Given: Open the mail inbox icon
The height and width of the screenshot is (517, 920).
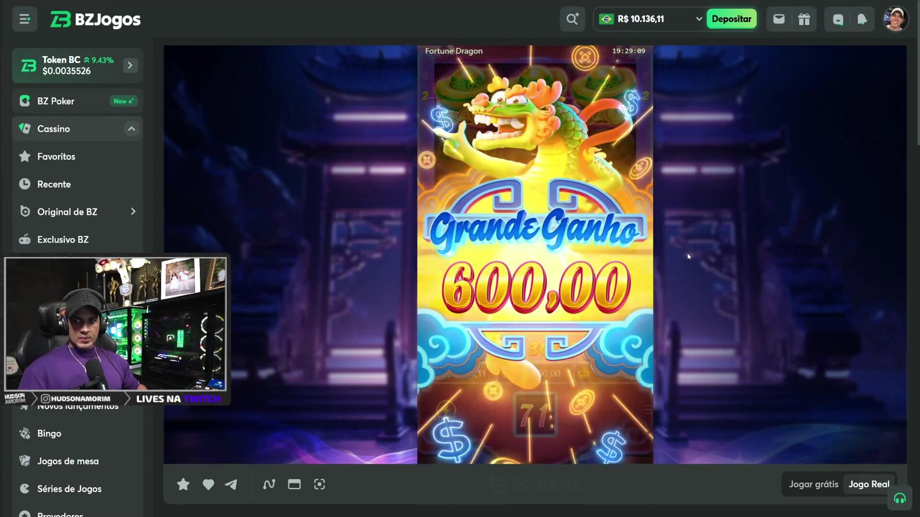Looking at the screenshot, I should (779, 19).
